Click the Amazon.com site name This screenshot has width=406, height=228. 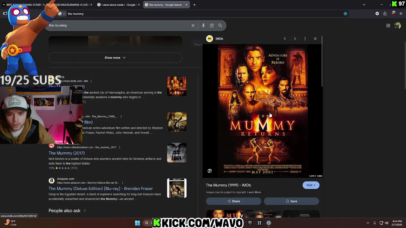point(66,179)
